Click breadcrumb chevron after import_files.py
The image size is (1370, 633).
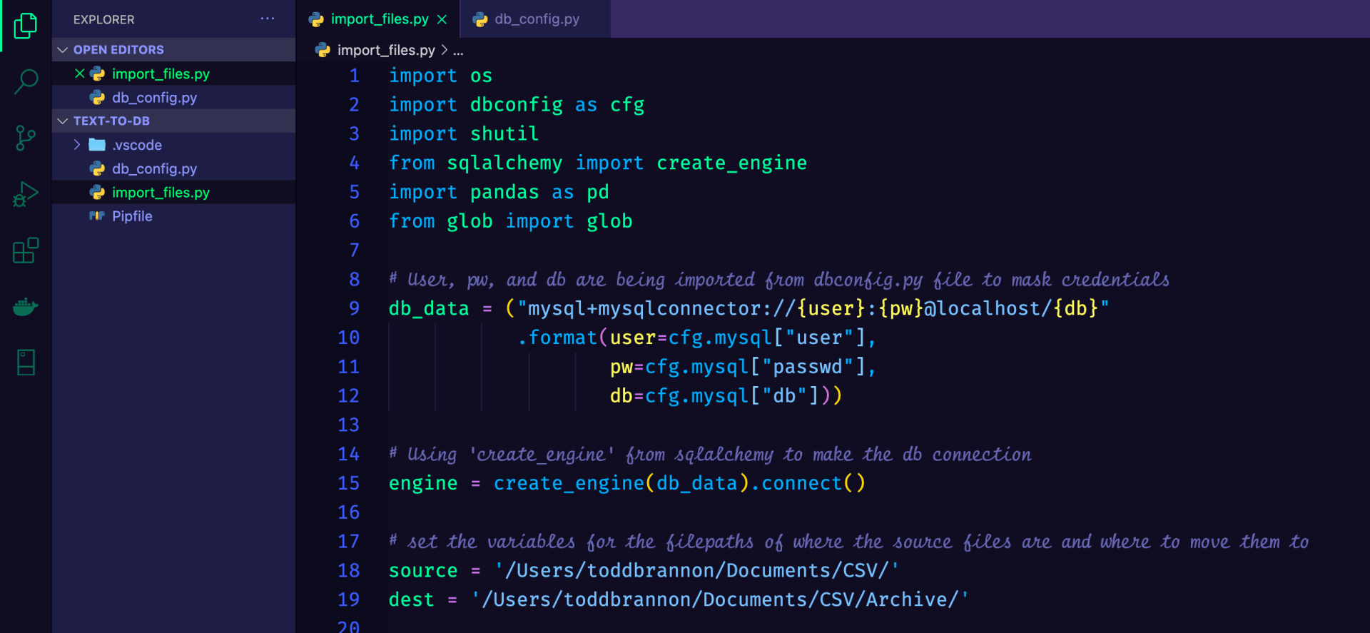pos(444,50)
